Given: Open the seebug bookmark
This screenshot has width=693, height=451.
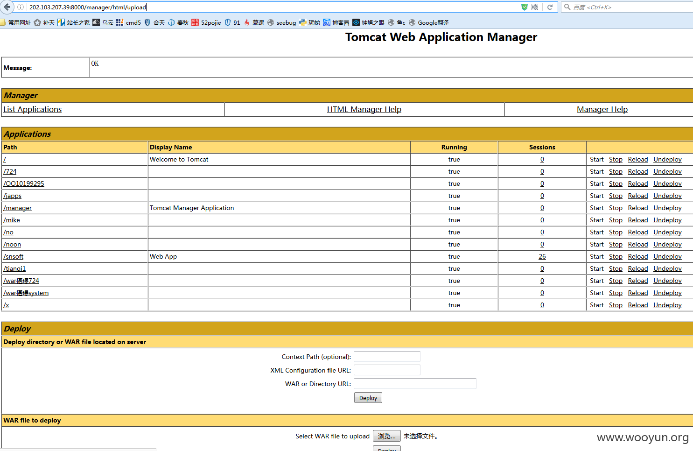Looking at the screenshot, I should [x=281, y=22].
